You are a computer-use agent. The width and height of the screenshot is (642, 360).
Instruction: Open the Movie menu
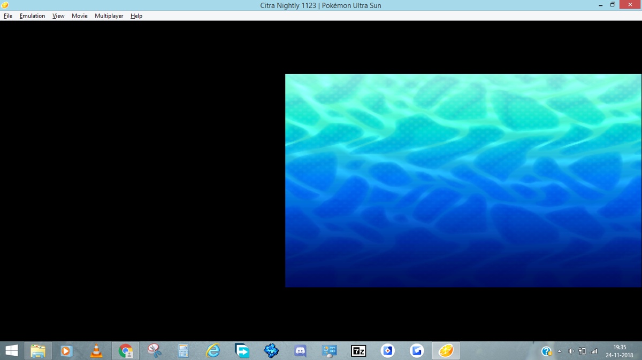(x=80, y=16)
